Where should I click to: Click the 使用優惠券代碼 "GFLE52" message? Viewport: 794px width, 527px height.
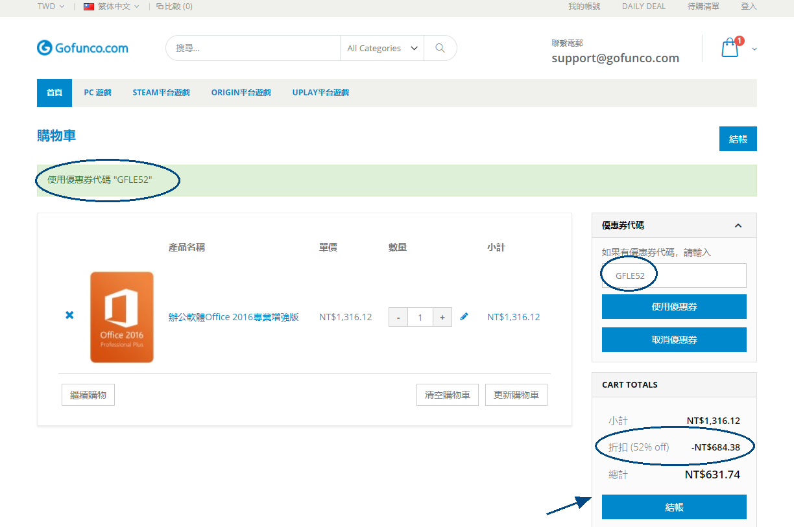point(99,180)
